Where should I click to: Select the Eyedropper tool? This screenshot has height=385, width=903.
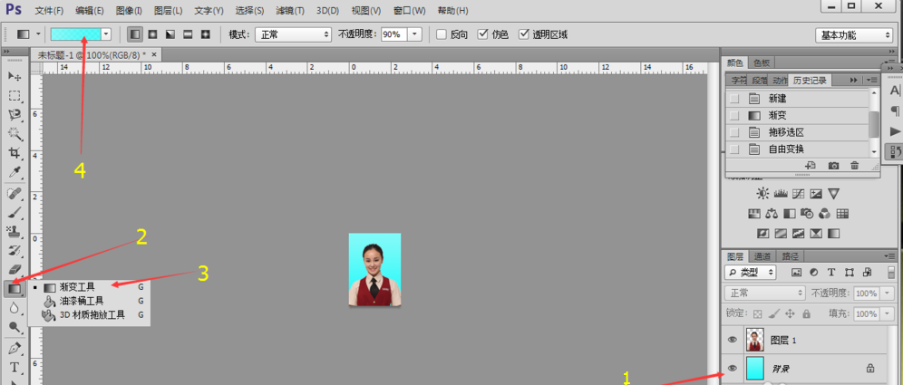(15, 171)
